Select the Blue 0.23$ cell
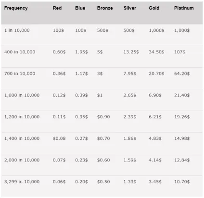The height and width of the screenshot is (198, 204). [81, 160]
